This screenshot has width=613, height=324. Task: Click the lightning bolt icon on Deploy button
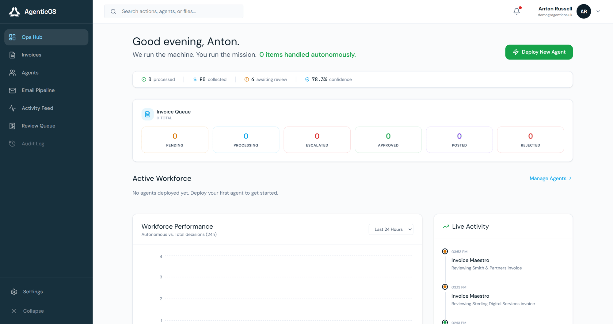516,52
